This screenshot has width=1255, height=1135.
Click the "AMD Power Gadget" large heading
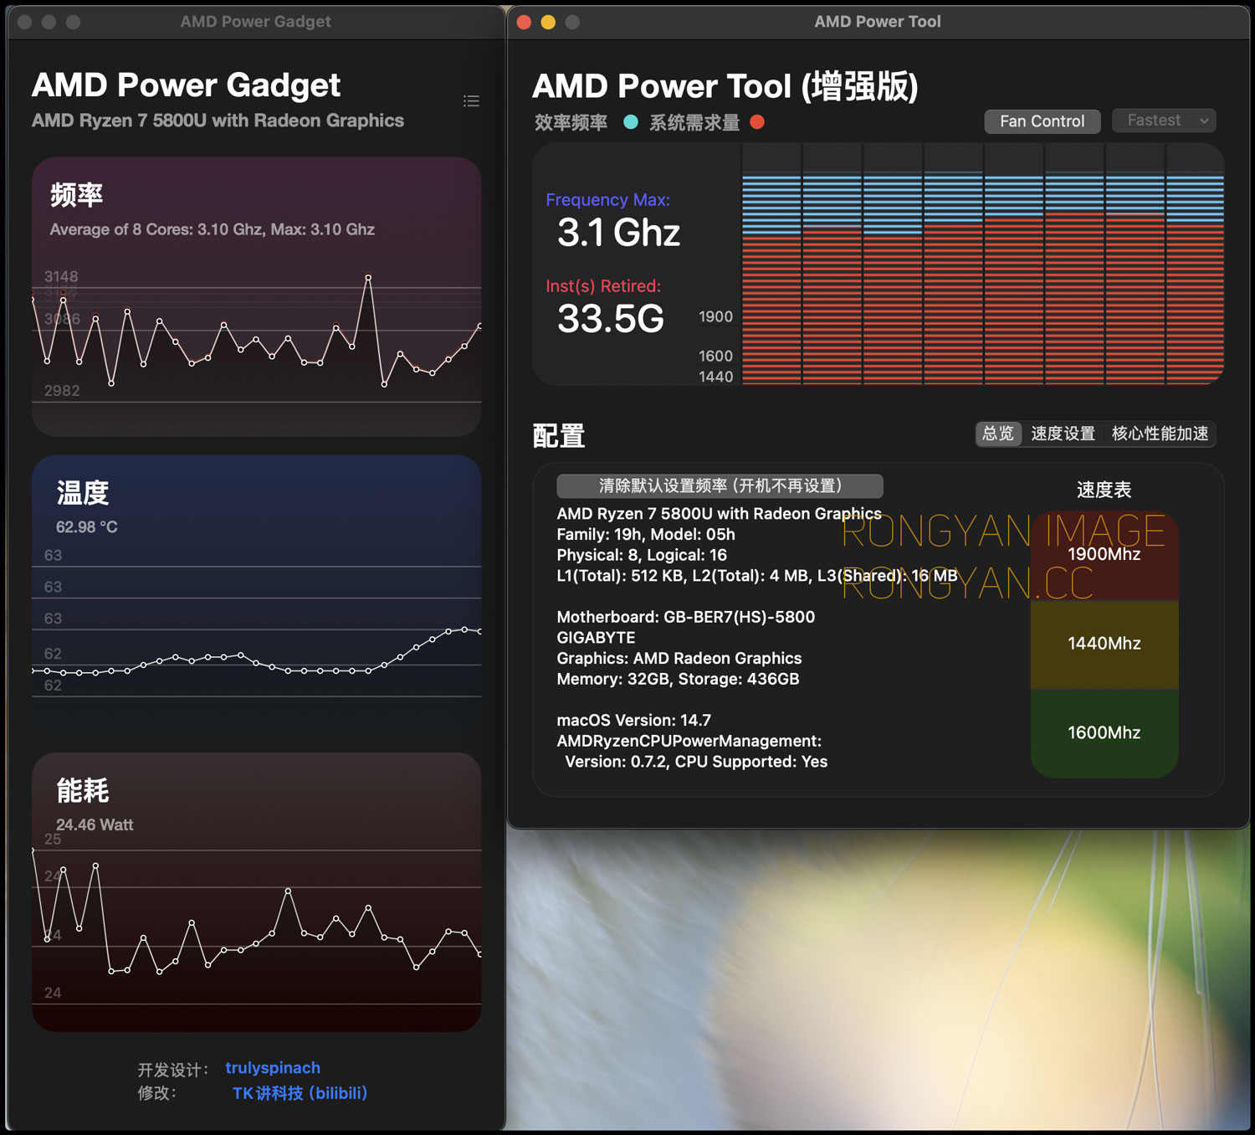tap(187, 85)
